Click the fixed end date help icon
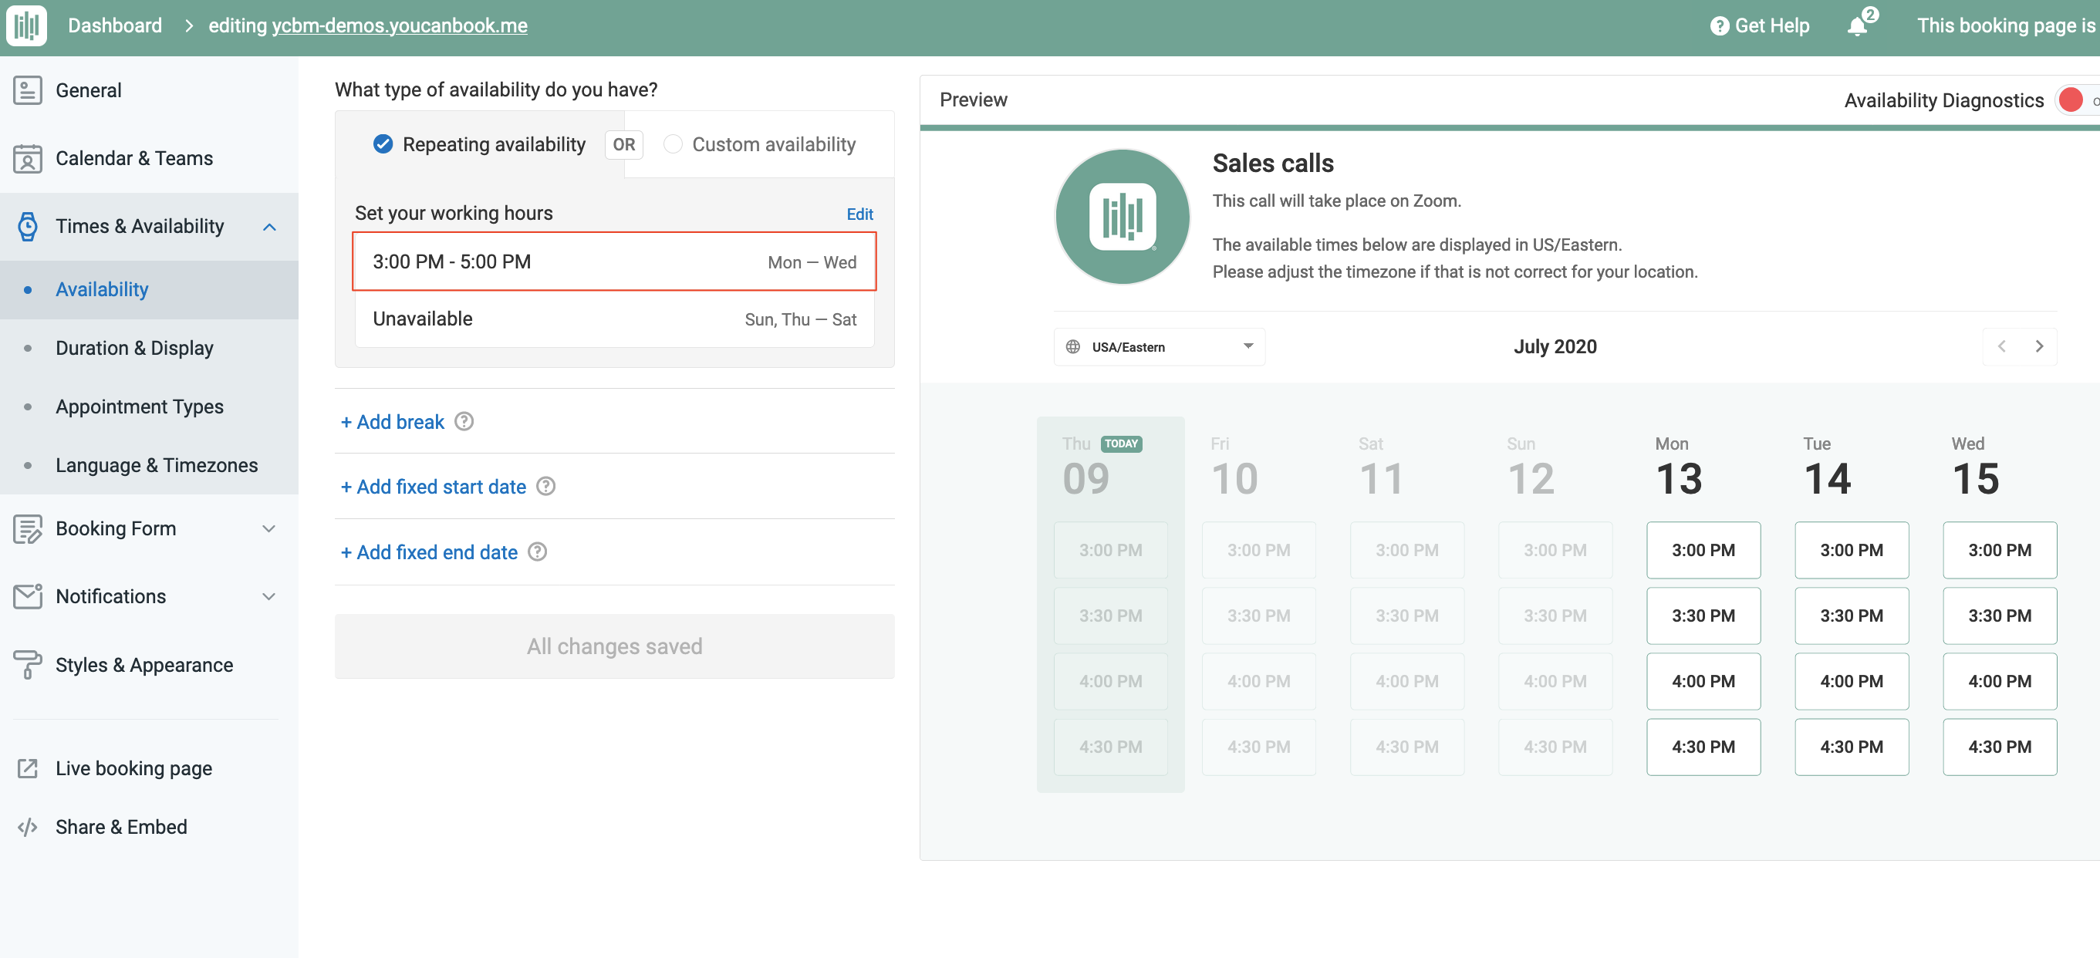Screen dimensions: 2100x958 [537, 552]
